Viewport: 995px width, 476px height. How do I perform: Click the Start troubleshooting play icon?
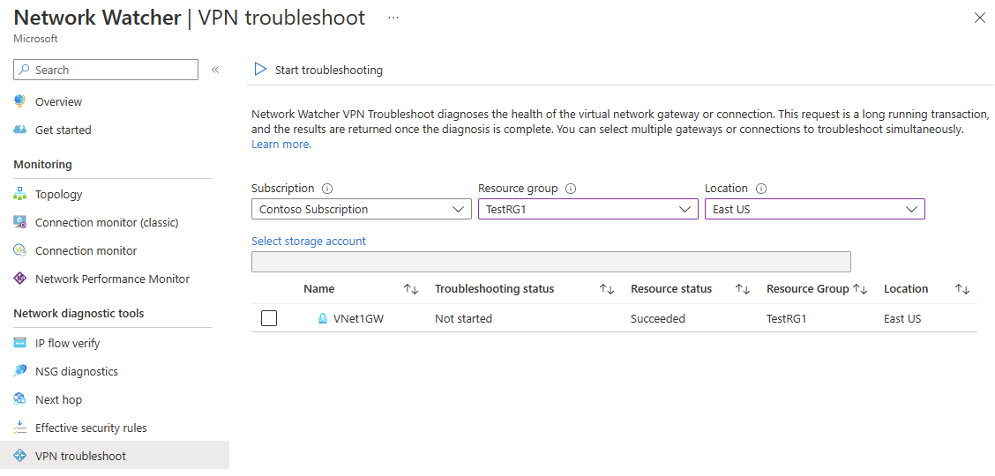(x=260, y=70)
